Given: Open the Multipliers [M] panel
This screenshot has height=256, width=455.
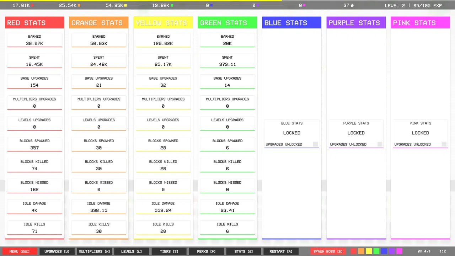Looking at the screenshot, I should [x=94, y=251].
